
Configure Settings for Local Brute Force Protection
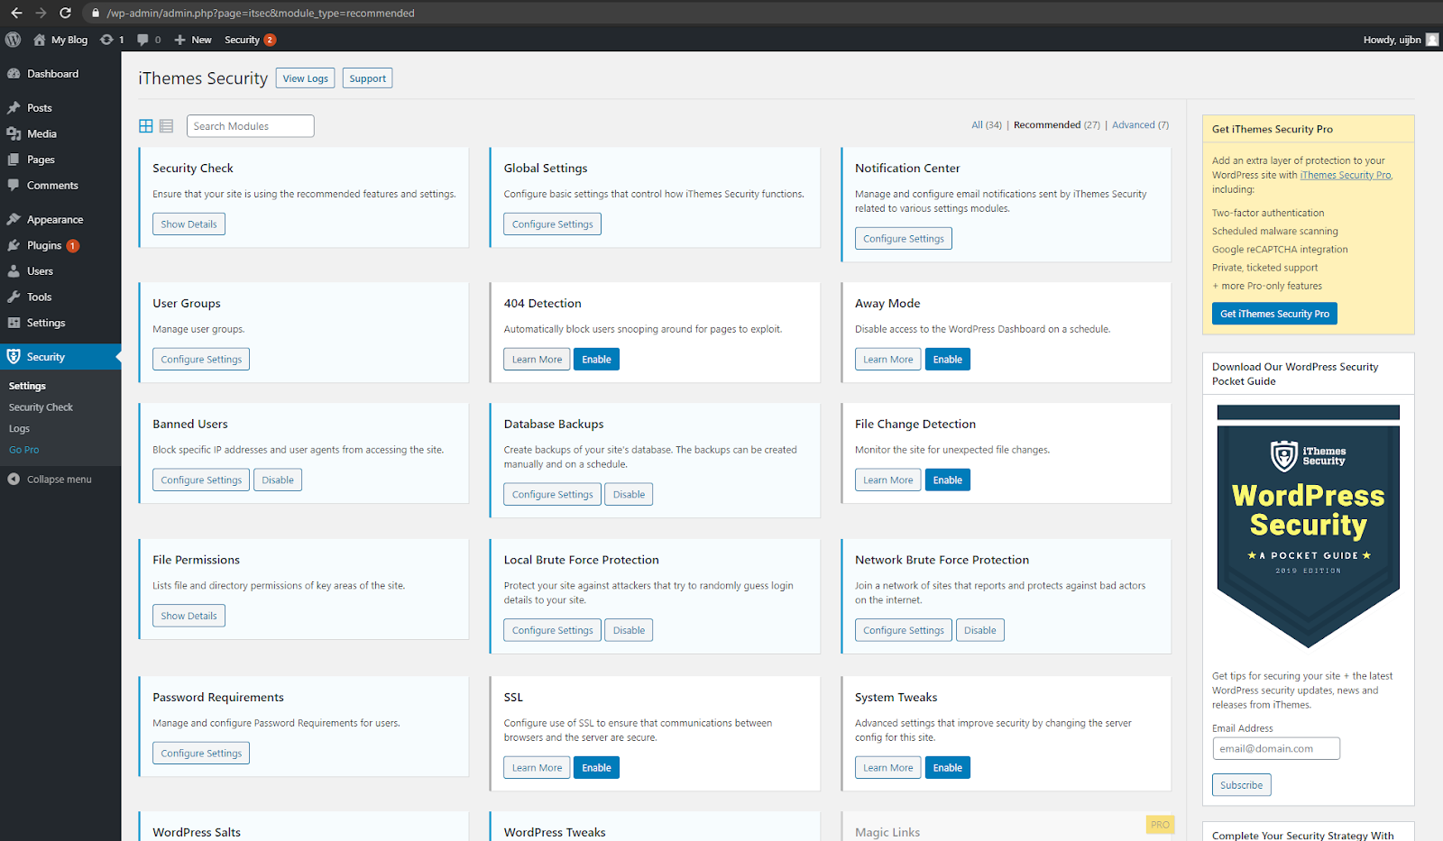(x=552, y=630)
